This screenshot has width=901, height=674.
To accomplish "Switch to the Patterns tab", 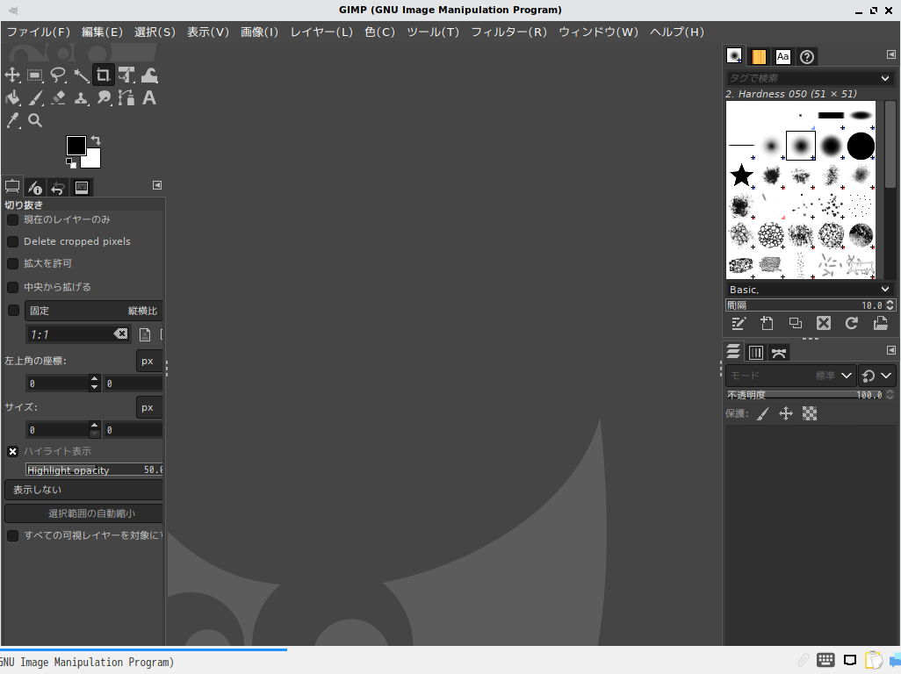I will tap(759, 57).
